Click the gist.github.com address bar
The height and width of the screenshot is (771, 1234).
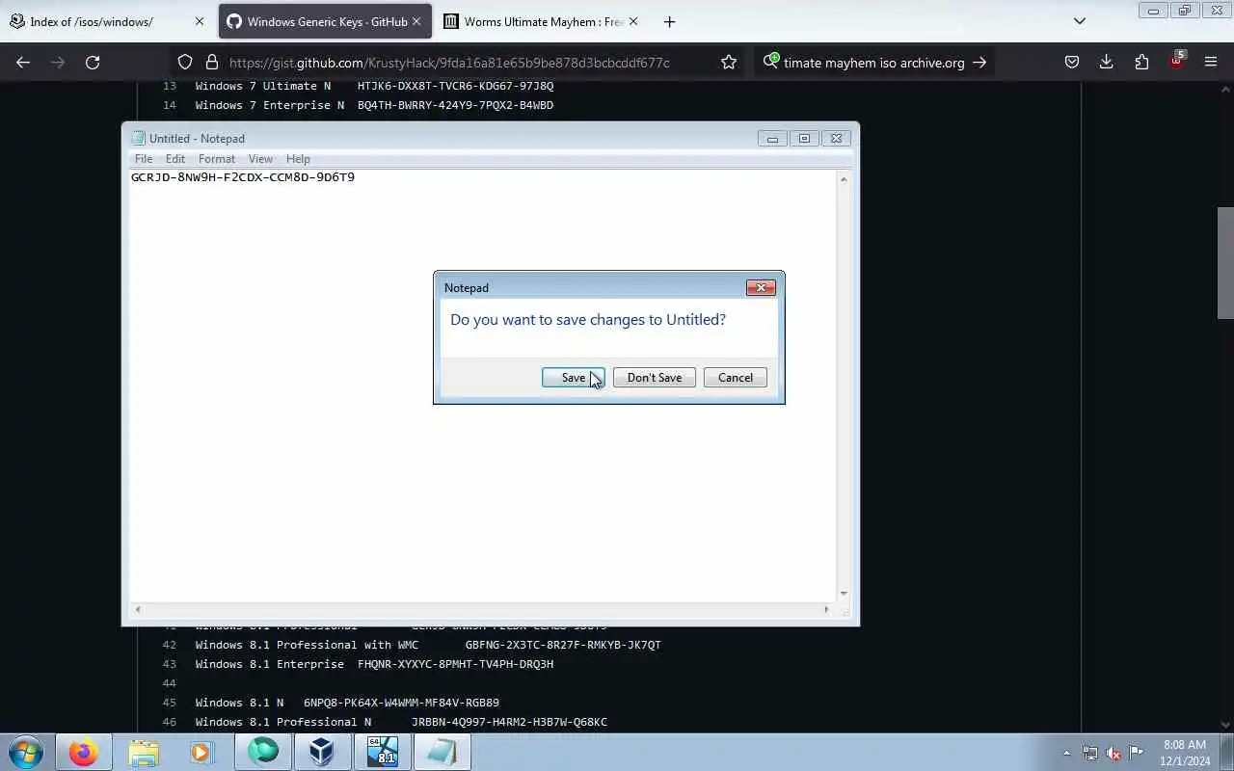449,63
